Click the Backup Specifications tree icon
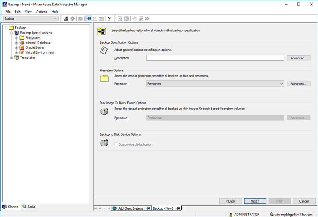 point(17,33)
